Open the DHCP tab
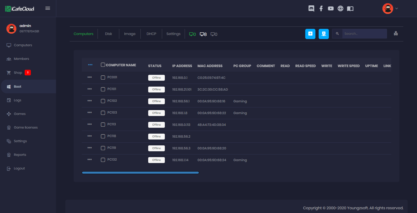The image size is (417, 213). tap(151, 34)
